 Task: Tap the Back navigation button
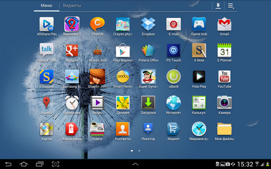coord(8,164)
